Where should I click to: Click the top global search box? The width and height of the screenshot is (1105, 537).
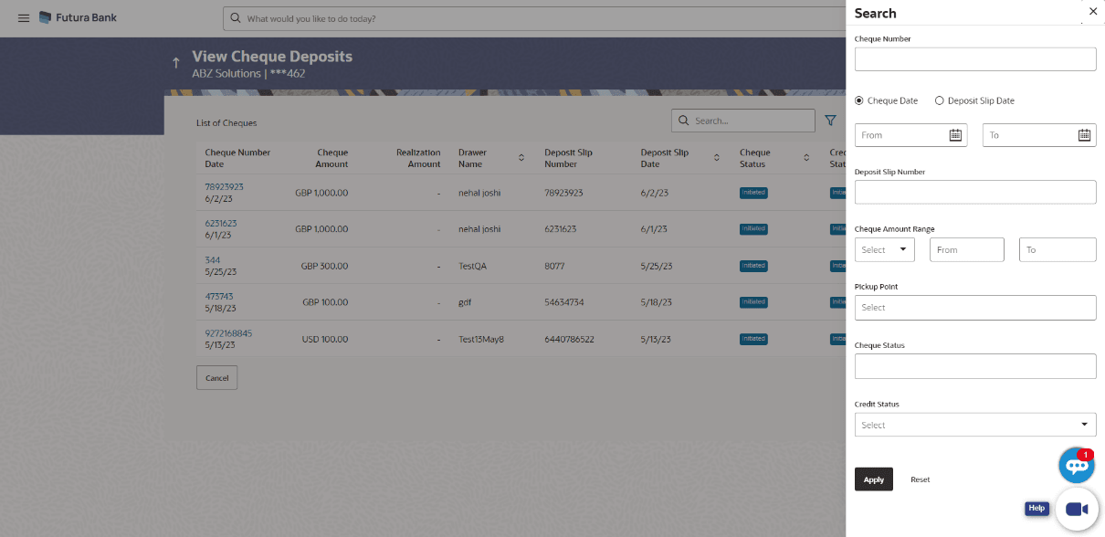click(533, 18)
